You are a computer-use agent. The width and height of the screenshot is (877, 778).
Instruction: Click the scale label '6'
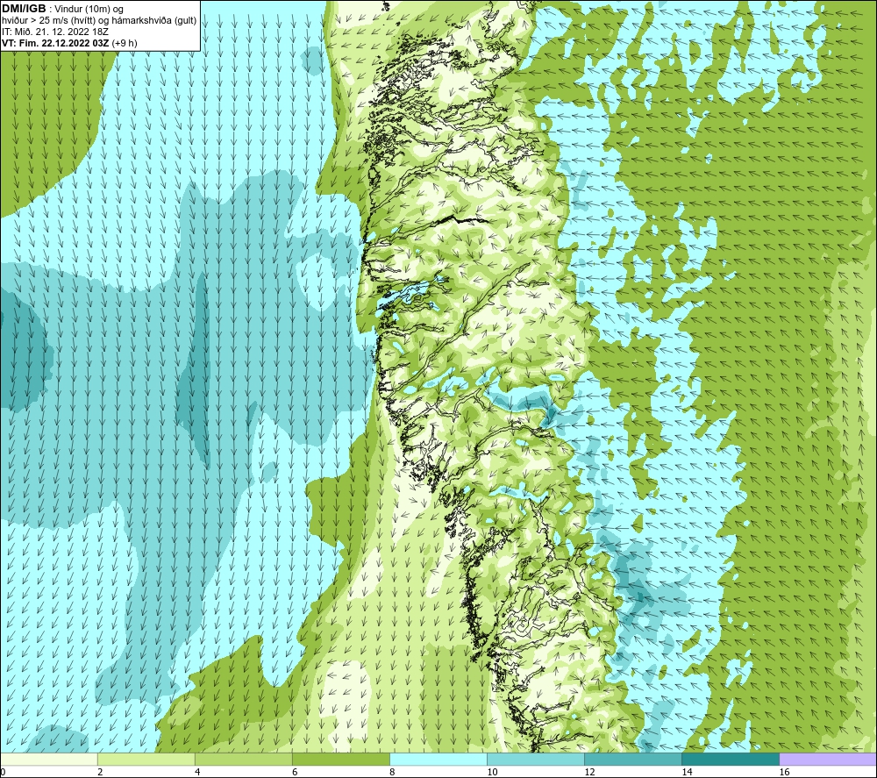(295, 773)
